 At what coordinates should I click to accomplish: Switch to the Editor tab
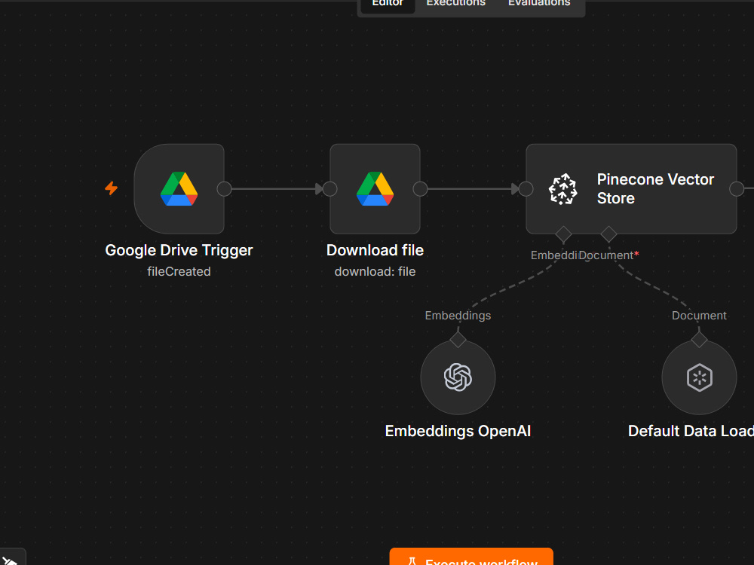tap(388, 4)
